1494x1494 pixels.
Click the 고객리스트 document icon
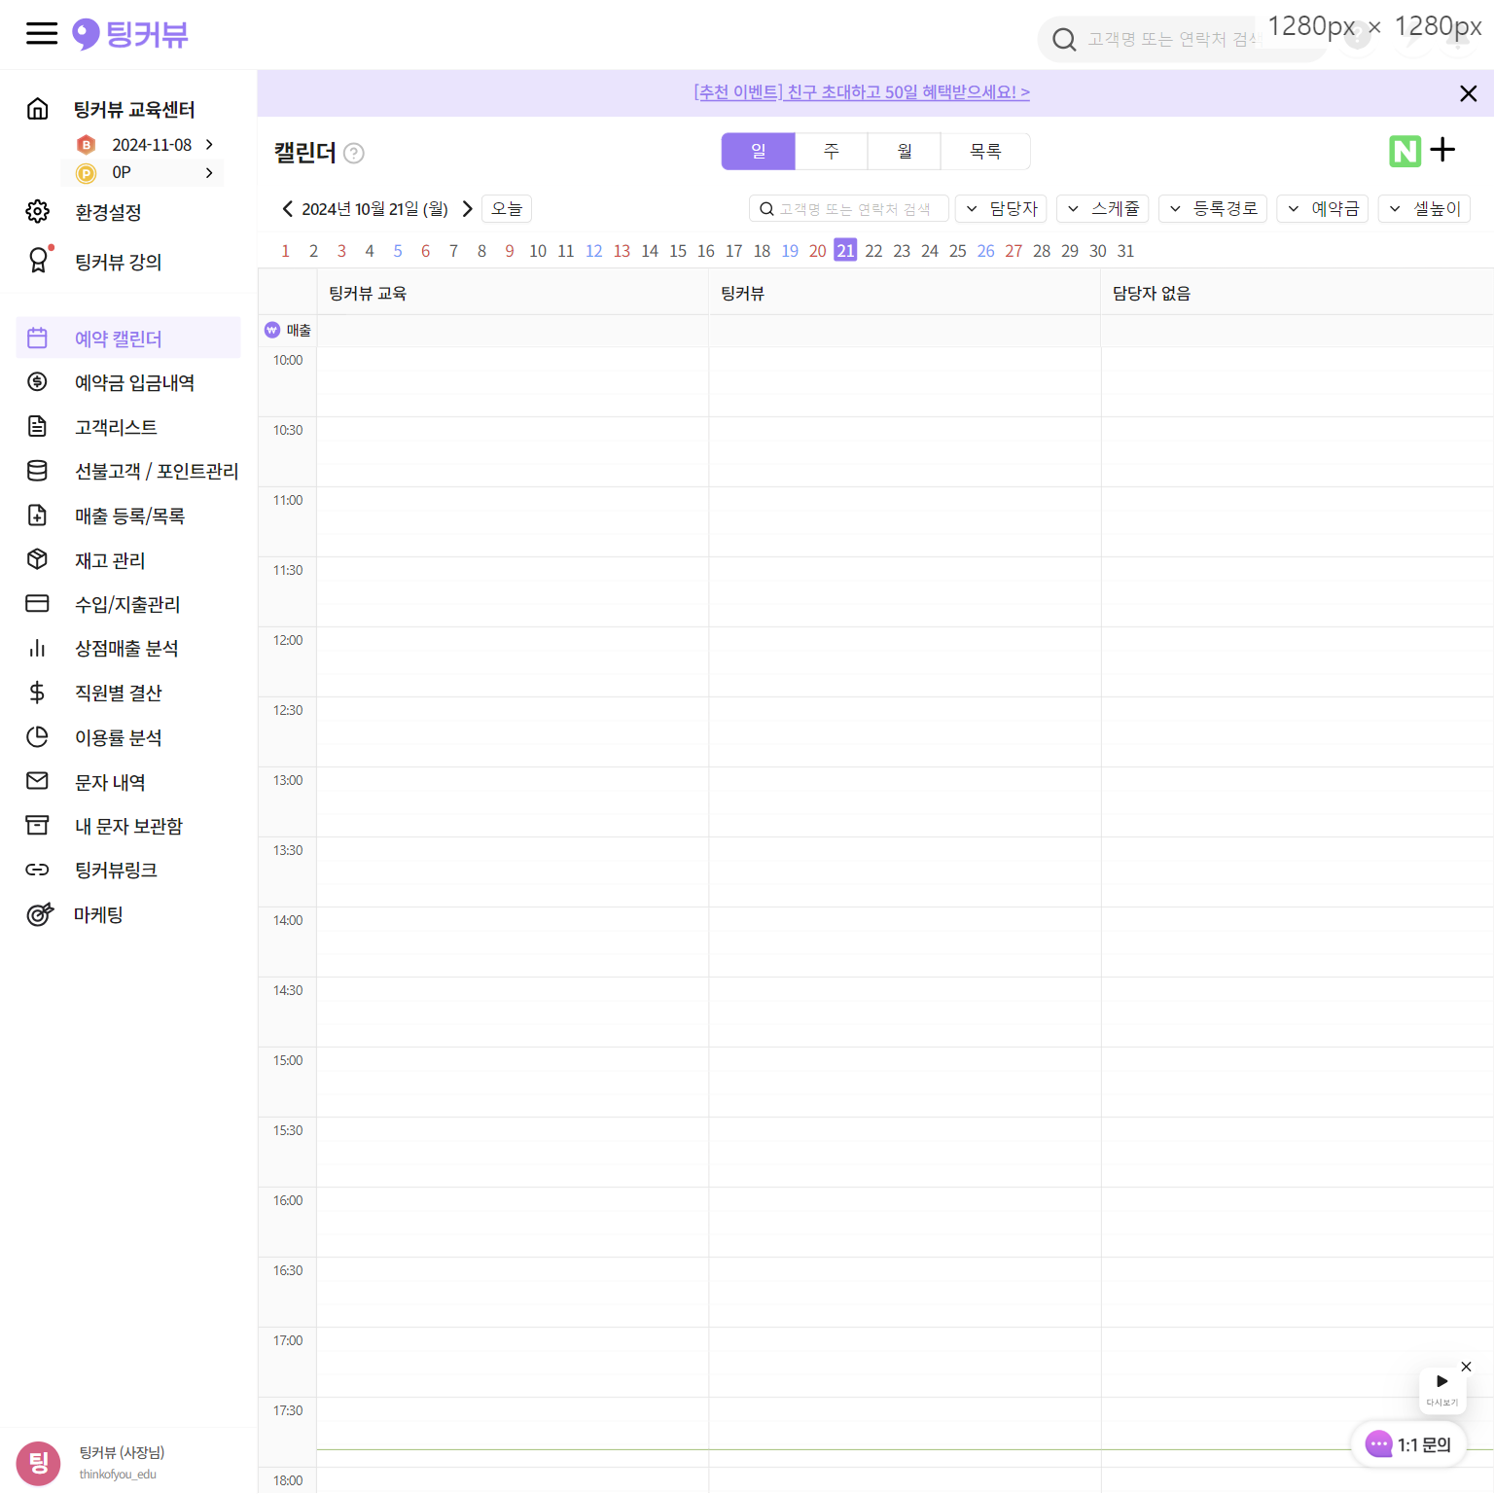coord(38,426)
